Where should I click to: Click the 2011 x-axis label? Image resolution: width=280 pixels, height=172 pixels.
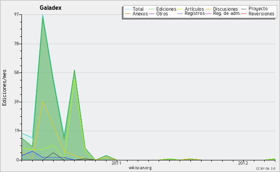pos(116,163)
